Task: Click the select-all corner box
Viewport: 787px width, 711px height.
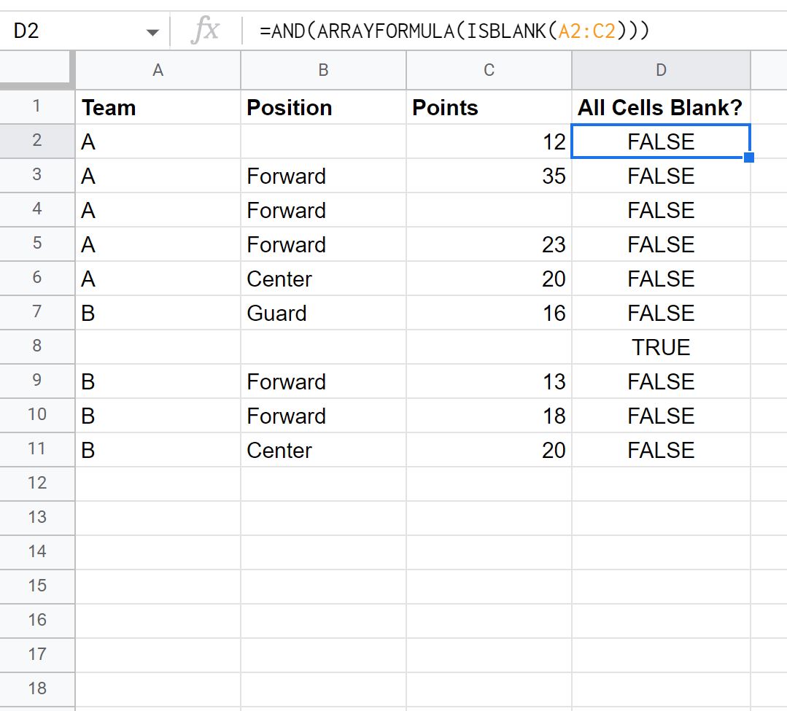Action: [x=36, y=69]
